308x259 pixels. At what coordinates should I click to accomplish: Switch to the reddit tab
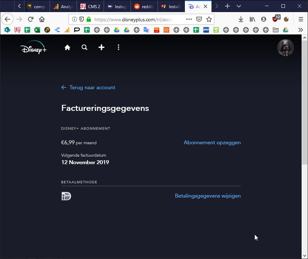144,6
